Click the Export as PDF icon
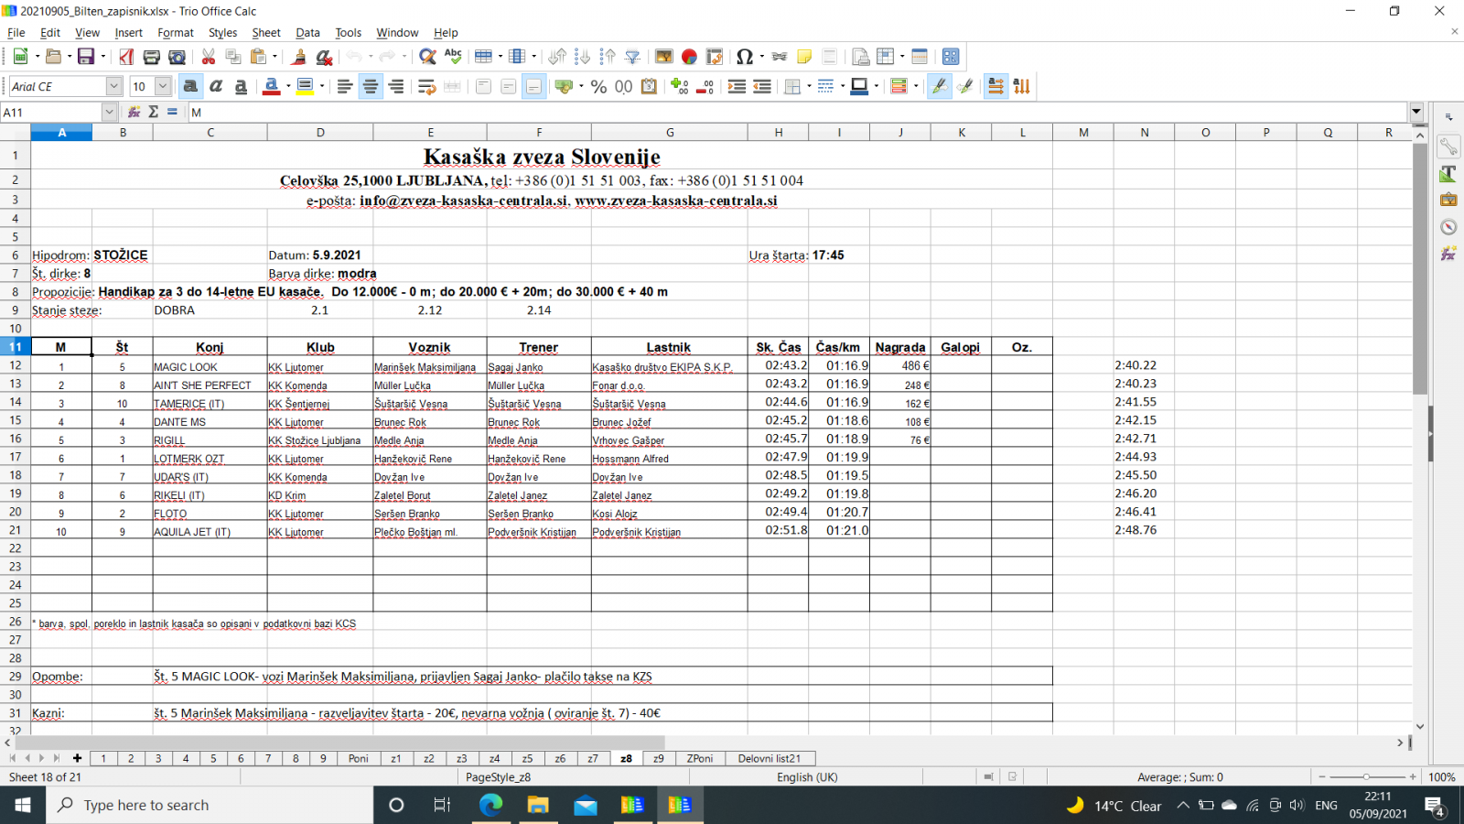 126,57
